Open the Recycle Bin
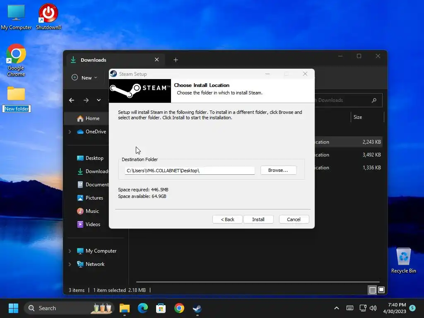 pos(403,260)
